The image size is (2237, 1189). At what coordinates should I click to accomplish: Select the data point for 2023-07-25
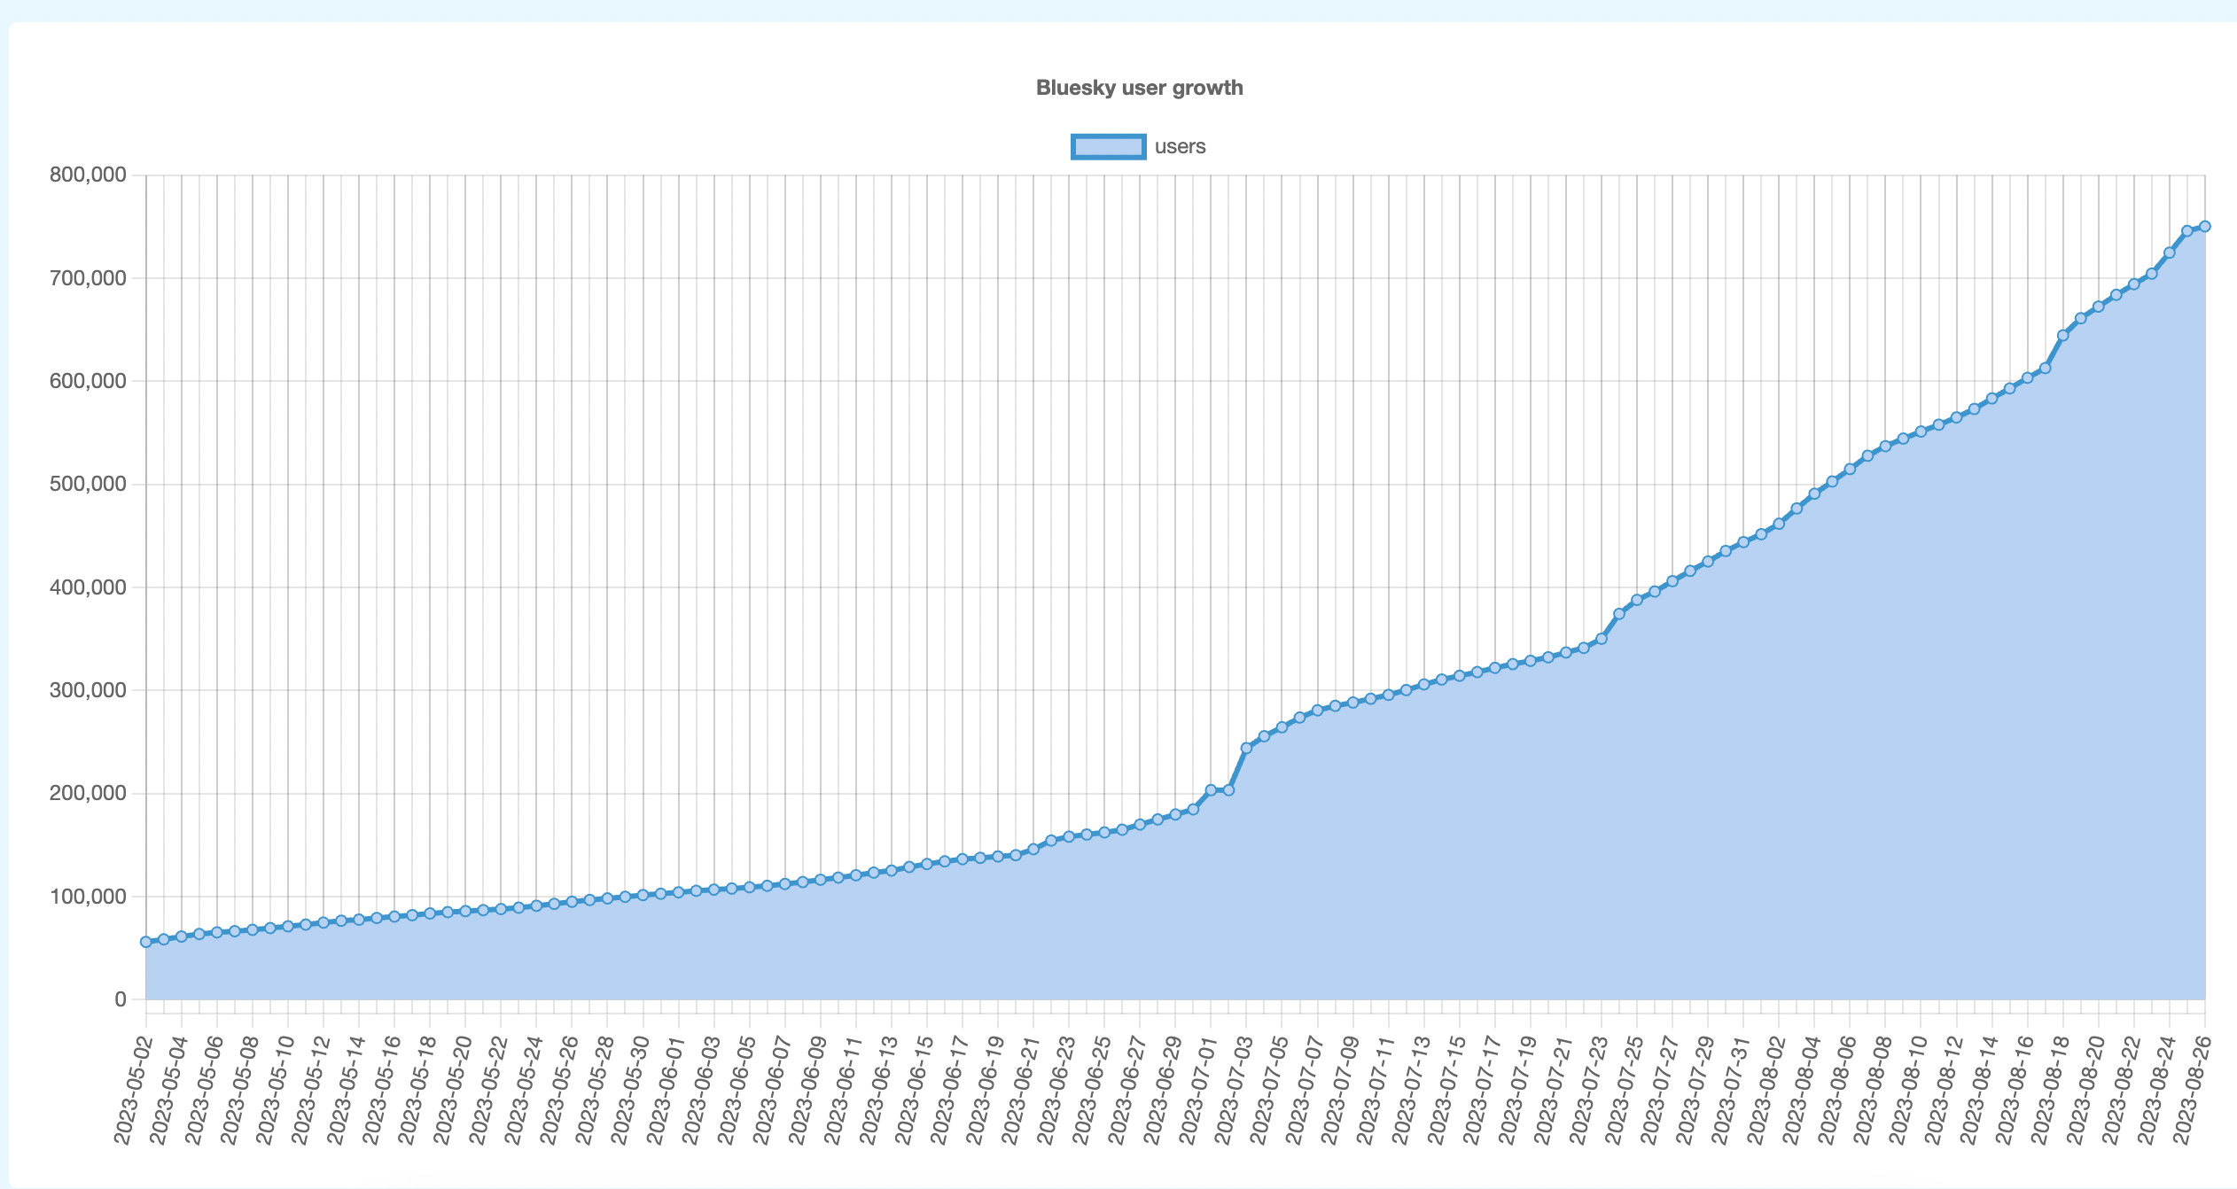pos(1637,600)
